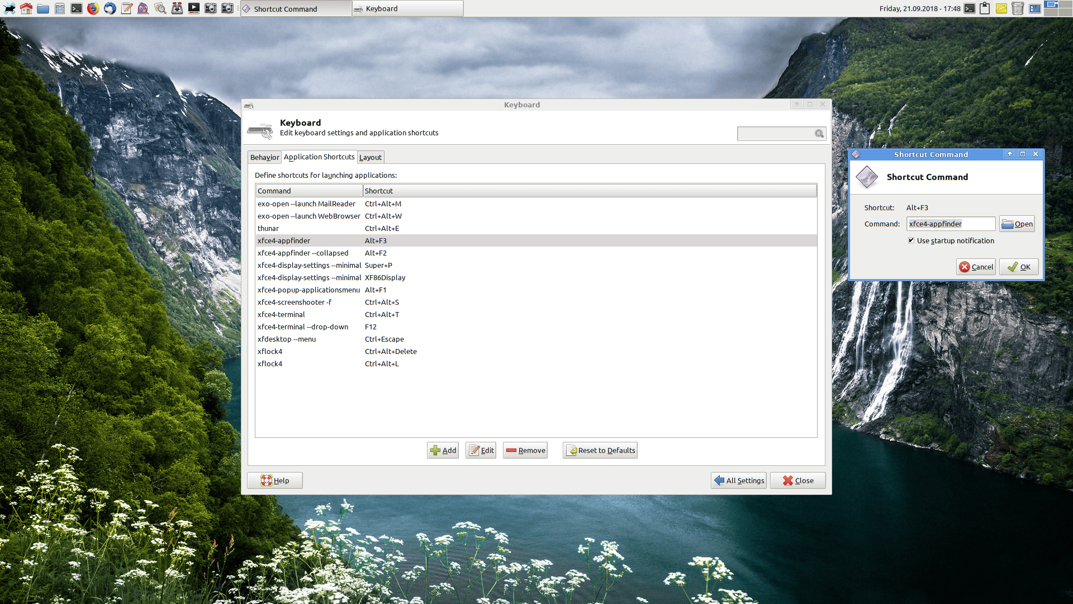Image resolution: width=1073 pixels, height=604 pixels.
Task: Select the xfce4-terminal --drop-down row
Action: tap(303, 327)
